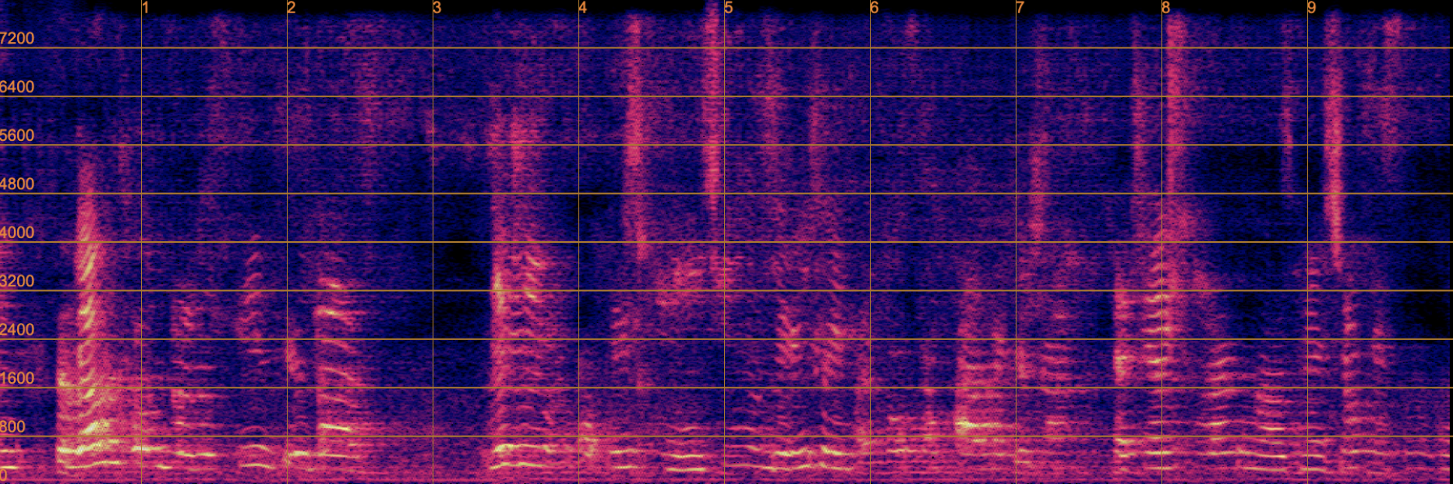Click the 4000 frequency label
Viewport: 1453px width, 484px height.
click(17, 233)
